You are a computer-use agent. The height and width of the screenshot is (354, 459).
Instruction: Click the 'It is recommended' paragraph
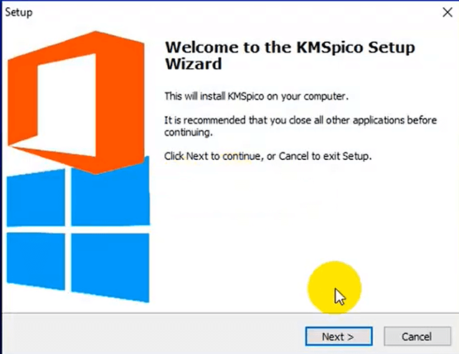(x=300, y=126)
